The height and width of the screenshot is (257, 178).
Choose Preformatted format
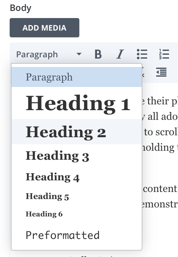[x=77, y=235]
